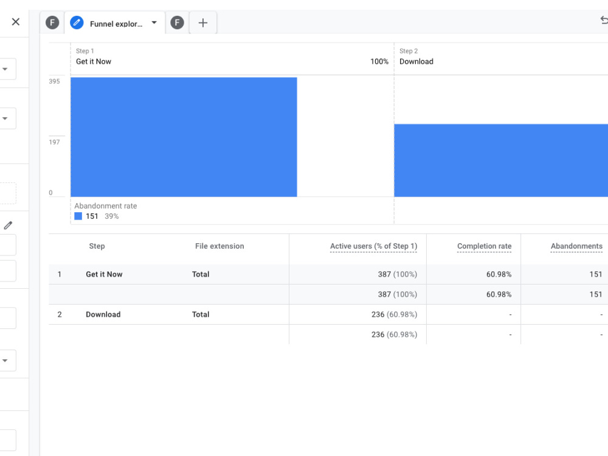Click the blue pencil edit icon on Funnel tab
The image size is (608, 456).
point(77,22)
